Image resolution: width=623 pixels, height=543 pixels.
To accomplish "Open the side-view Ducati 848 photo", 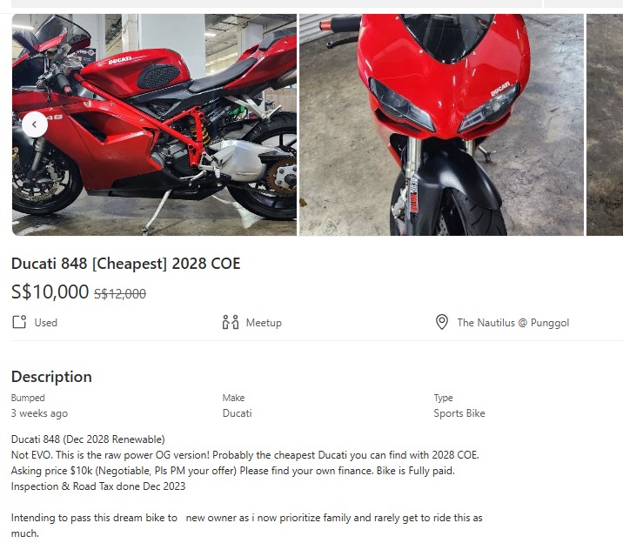I will point(154,124).
